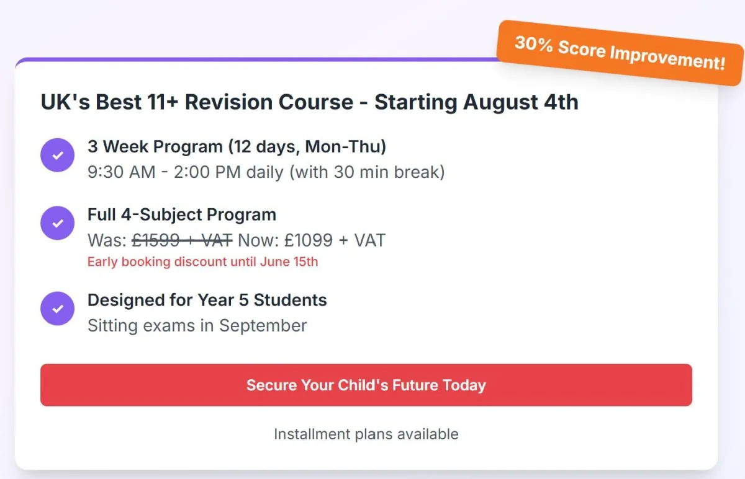The image size is (745, 479).
Task: Click 'Starting August 4th' in the heading
Action: click(476, 102)
